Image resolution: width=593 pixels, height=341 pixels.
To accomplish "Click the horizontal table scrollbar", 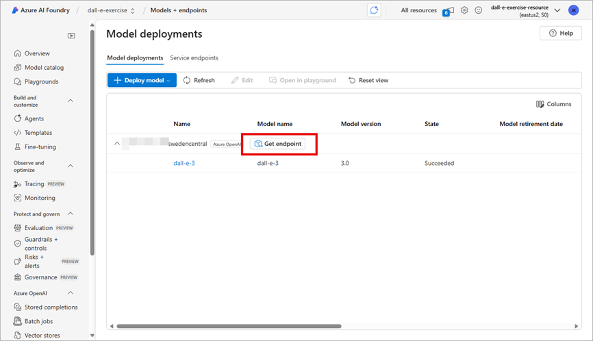I will (x=229, y=326).
